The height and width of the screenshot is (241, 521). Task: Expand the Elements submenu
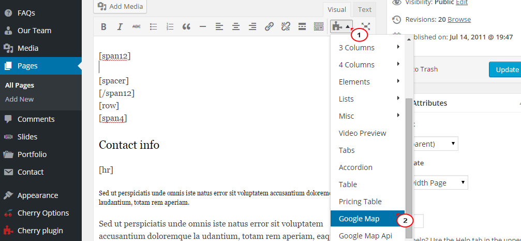coord(368,82)
